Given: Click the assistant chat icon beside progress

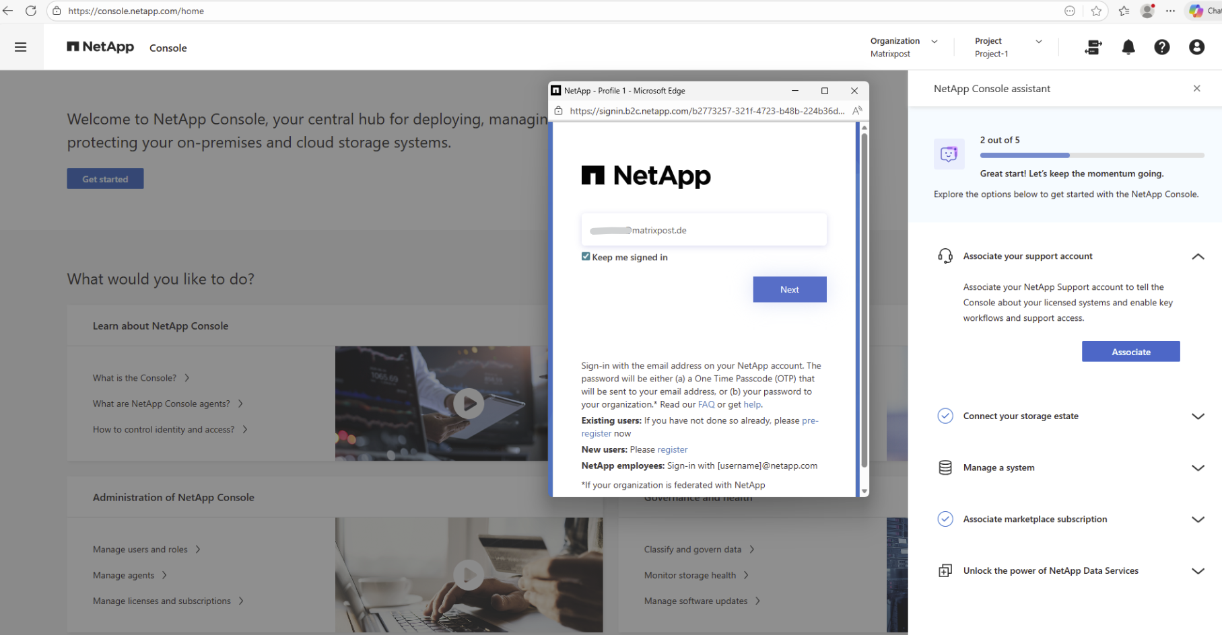Looking at the screenshot, I should click(x=949, y=154).
